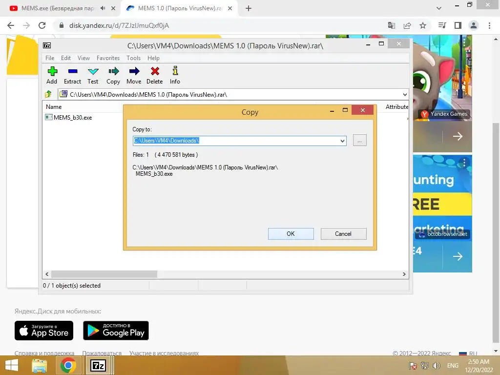Sort by the Name column header

click(54, 107)
